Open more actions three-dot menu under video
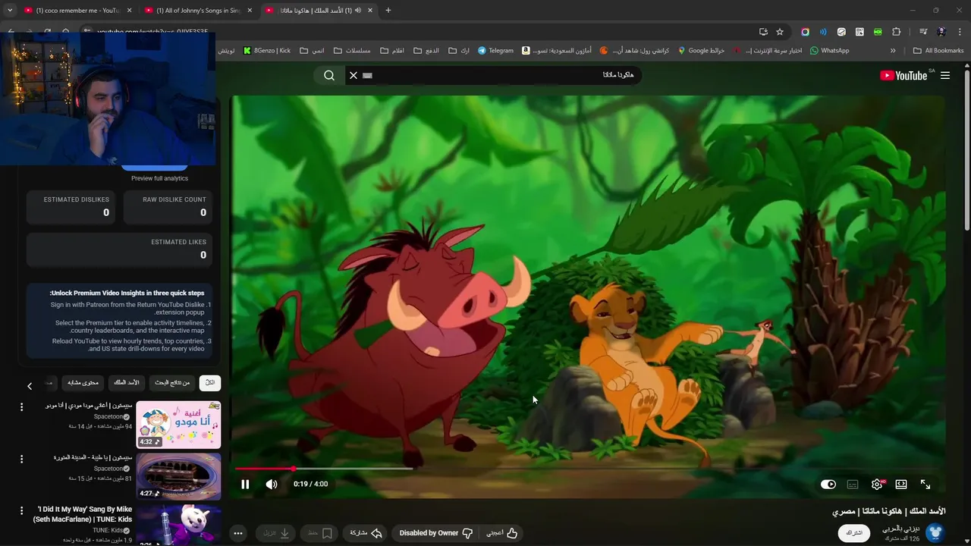 238,533
